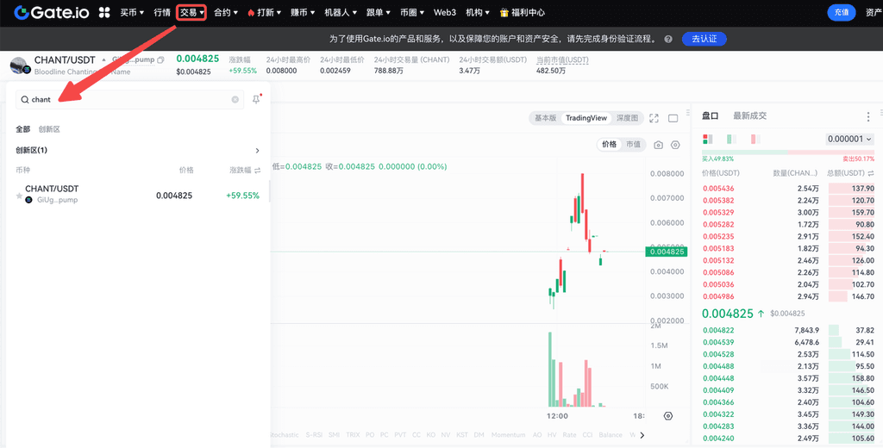Click the buy/sell ratio bar
The height and width of the screenshot is (448, 883).
(788, 152)
